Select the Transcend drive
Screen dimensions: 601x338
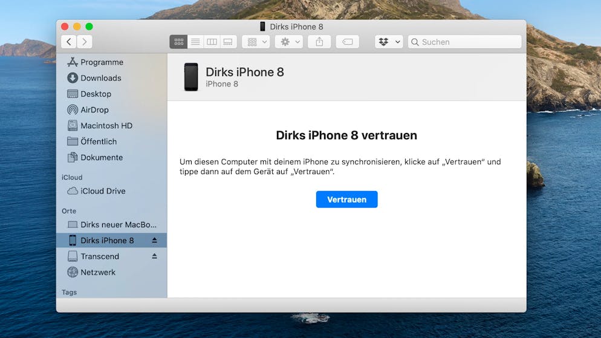coord(111,256)
